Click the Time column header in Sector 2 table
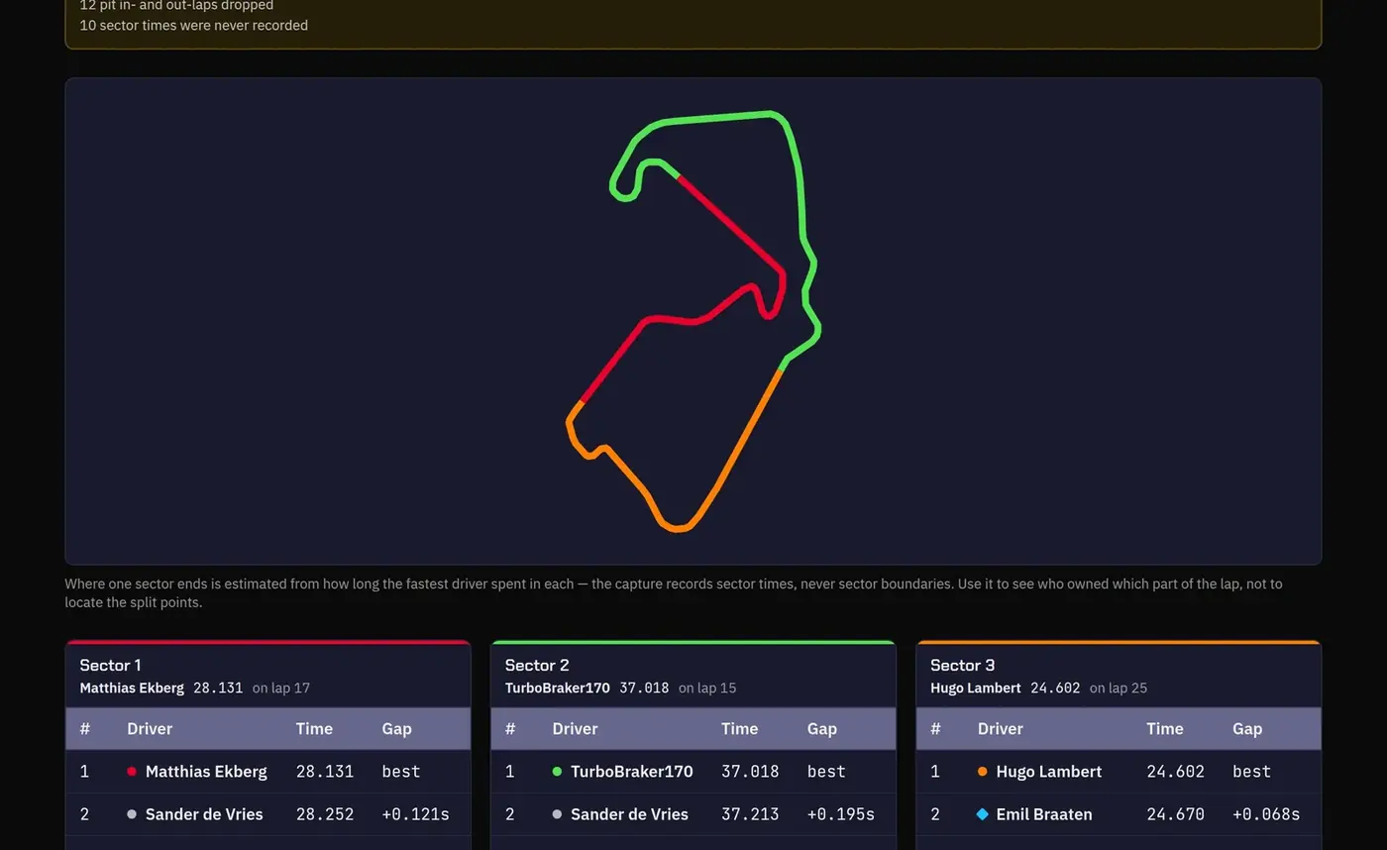Viewport: 1387px width, 850px height. [x=739, y=728]
